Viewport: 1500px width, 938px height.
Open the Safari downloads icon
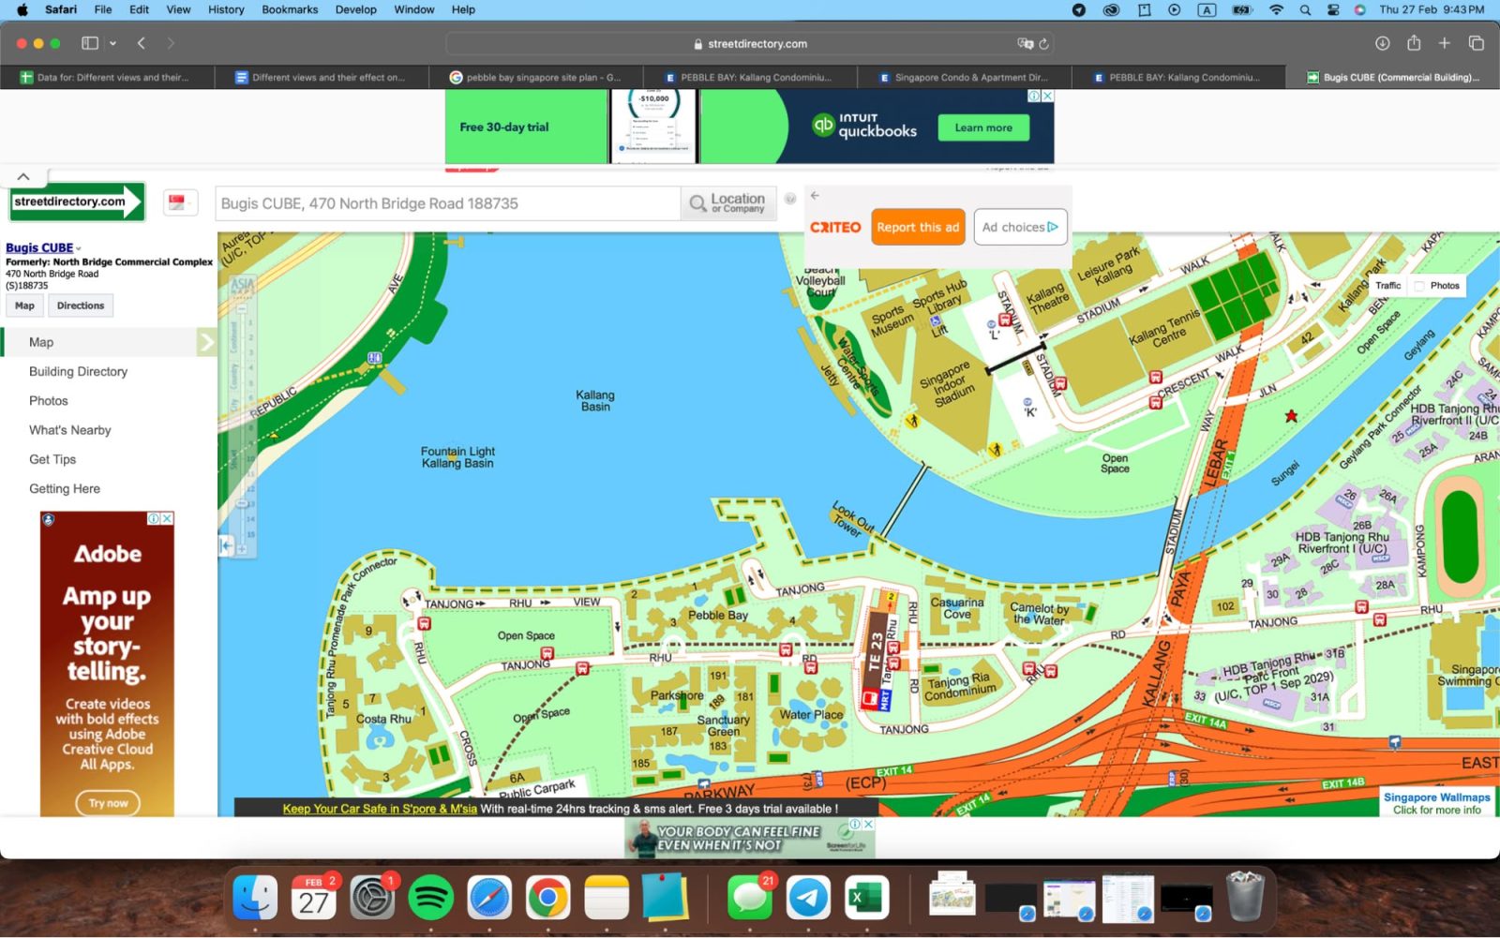[x=1382, y=43]
